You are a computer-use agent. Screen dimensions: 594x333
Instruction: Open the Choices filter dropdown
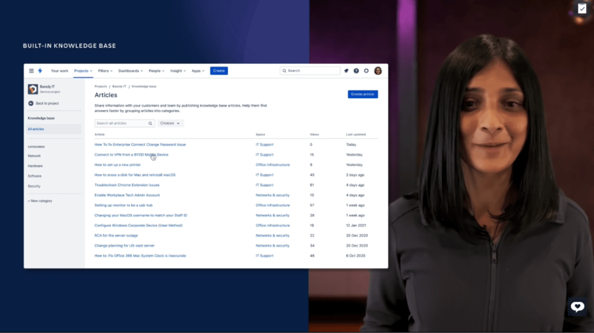(170, 124)
